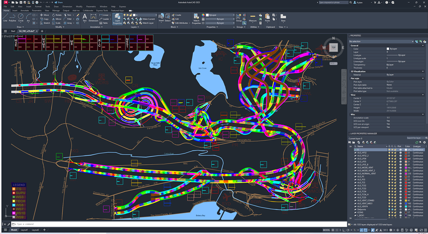
Task: Activate the Move command
Action: click(x=45, y=15)
